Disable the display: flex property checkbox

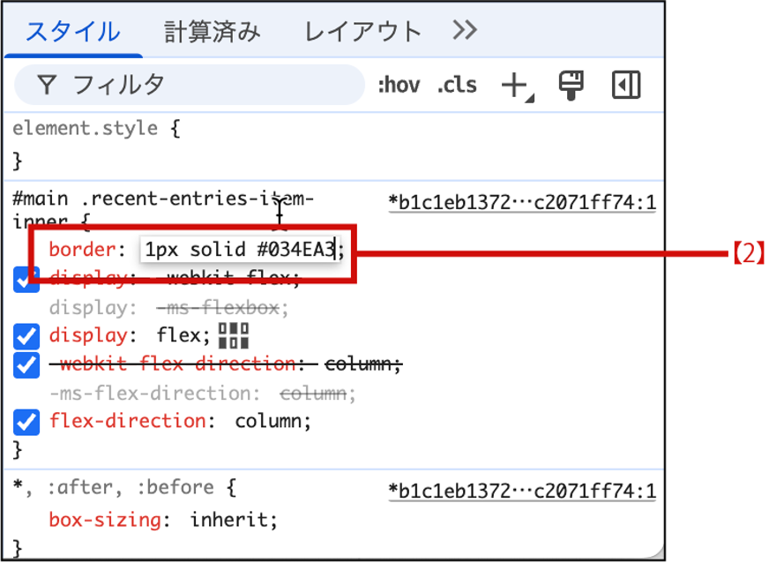click(26, 335)
